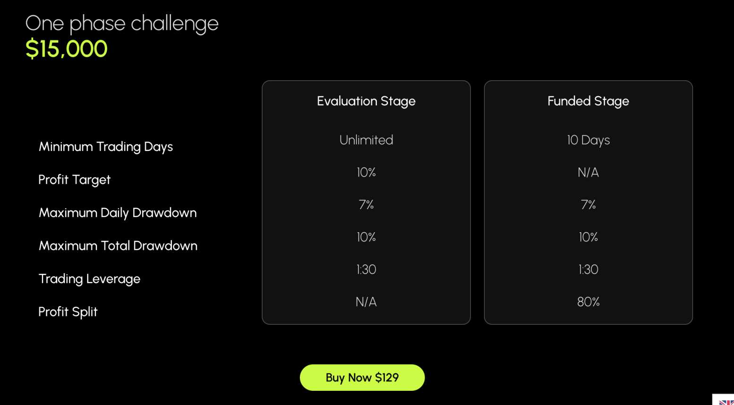The height and width of the screenshot is (405, 734).
Task: Click the Maximum Daily Drawdown label
Action: pos(118,213)
